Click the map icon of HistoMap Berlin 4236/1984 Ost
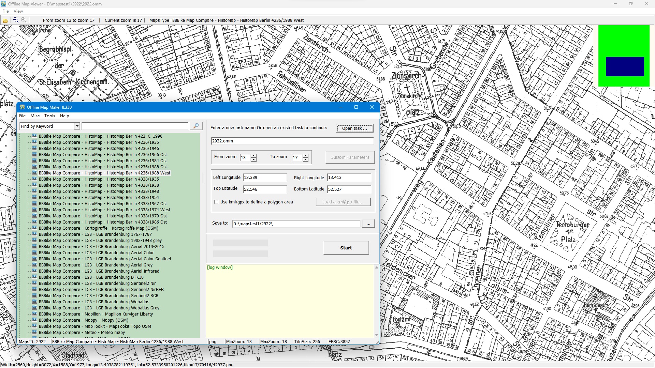Screen dimensions: 655x368 point(34,160)
